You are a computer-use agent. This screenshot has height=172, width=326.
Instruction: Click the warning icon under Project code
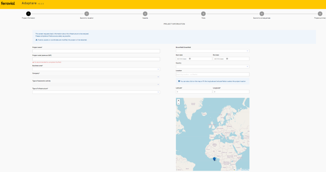pyautogui.click(x=33, y=62)
